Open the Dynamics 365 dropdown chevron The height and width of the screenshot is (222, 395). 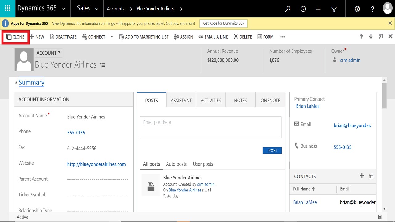click(x=64, y=9)
